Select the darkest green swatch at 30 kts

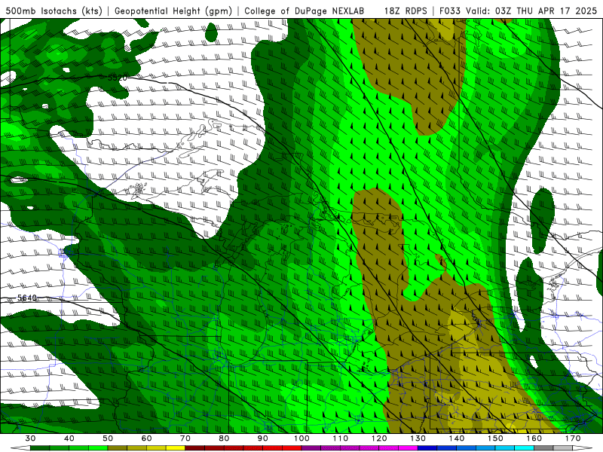point(40,447)
